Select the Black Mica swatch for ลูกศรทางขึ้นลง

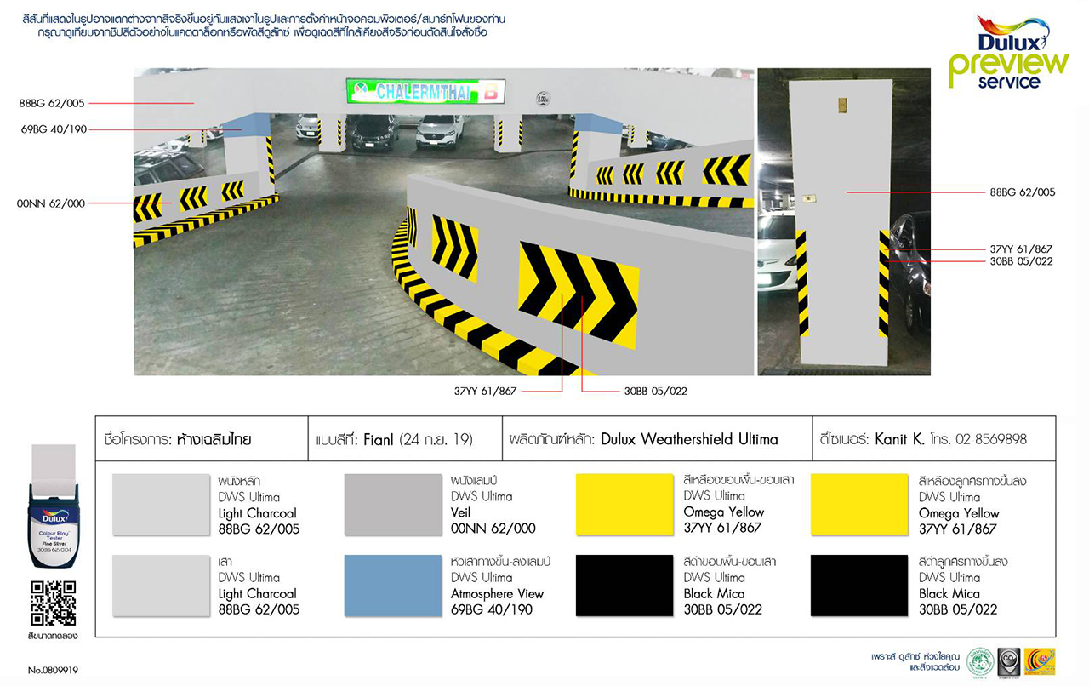point(859,586)
